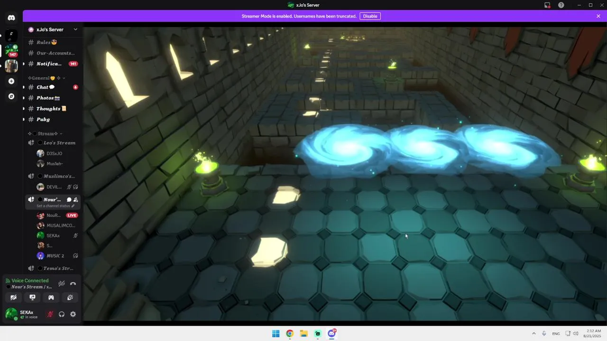Click Discord icon in taskbar
This screenshot has height=341, width=607.
[x=332, y=333]
